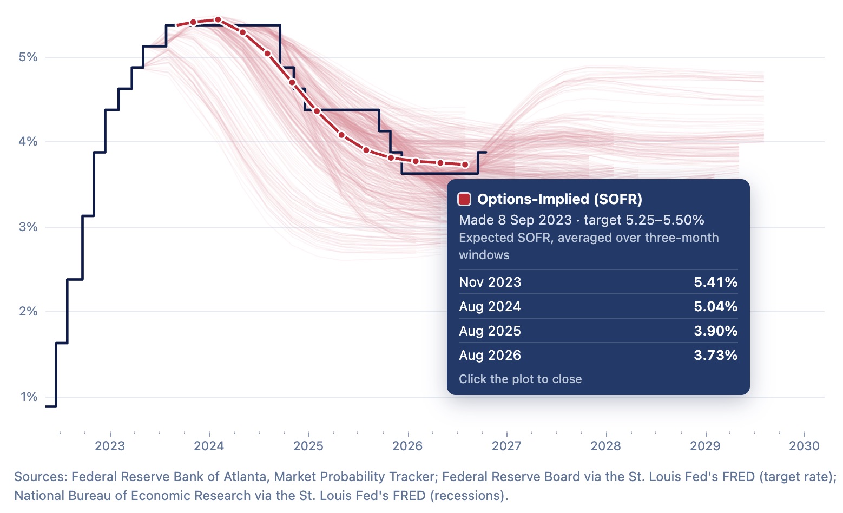
Task: Click the 3% y-axis label
Action: click(28, 227)
